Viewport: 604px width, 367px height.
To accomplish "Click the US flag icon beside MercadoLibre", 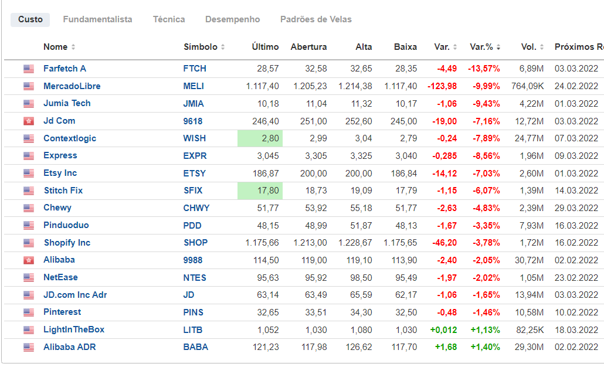I will [29, 86].
